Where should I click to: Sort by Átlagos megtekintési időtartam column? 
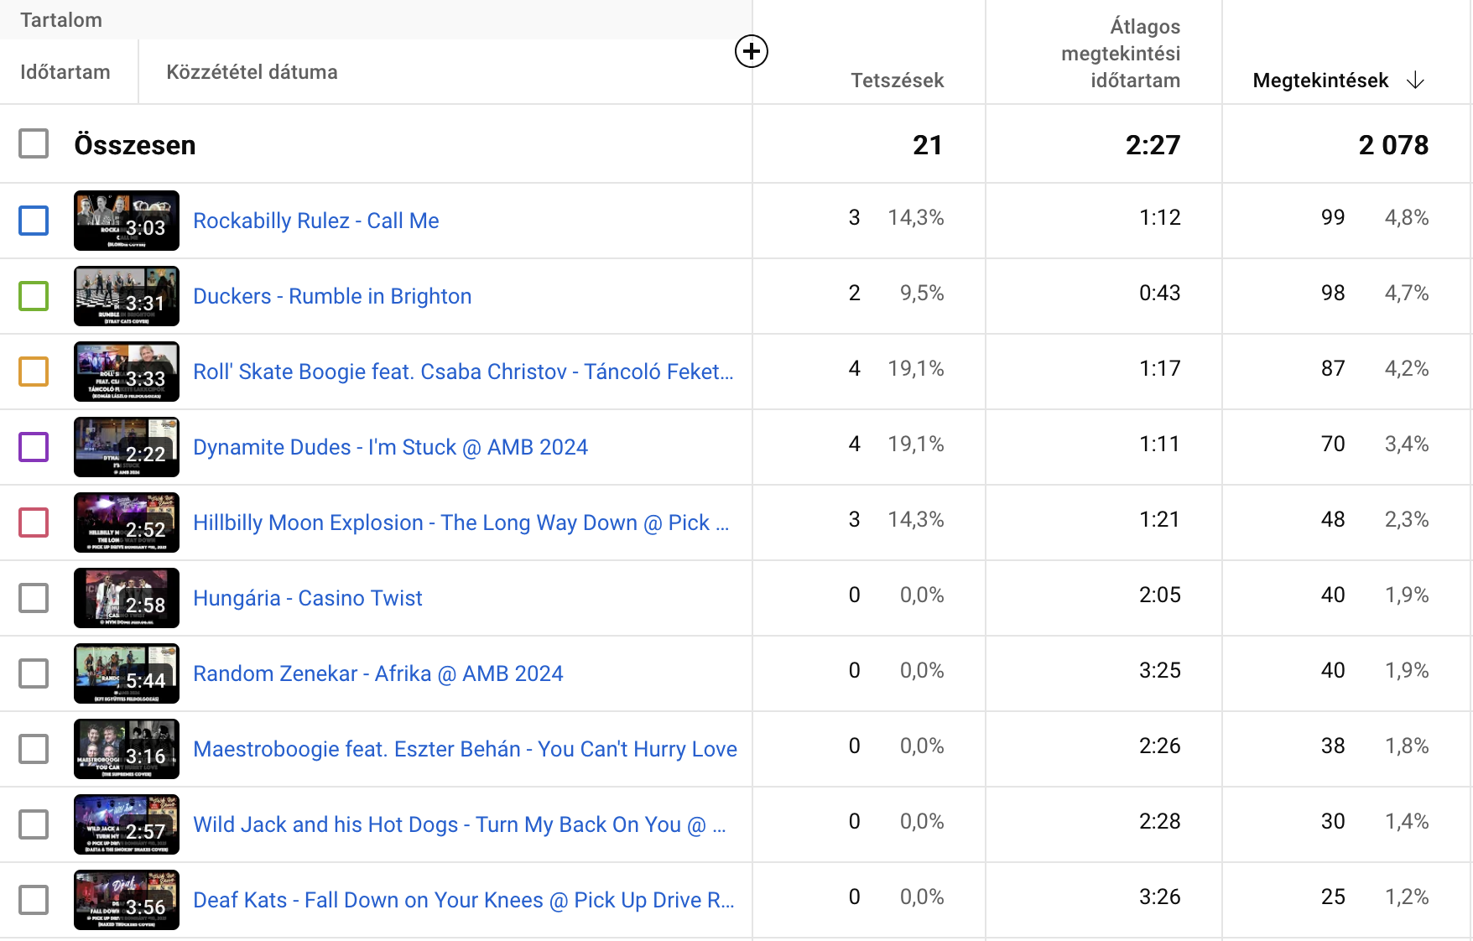click(x=1120, y=54)
